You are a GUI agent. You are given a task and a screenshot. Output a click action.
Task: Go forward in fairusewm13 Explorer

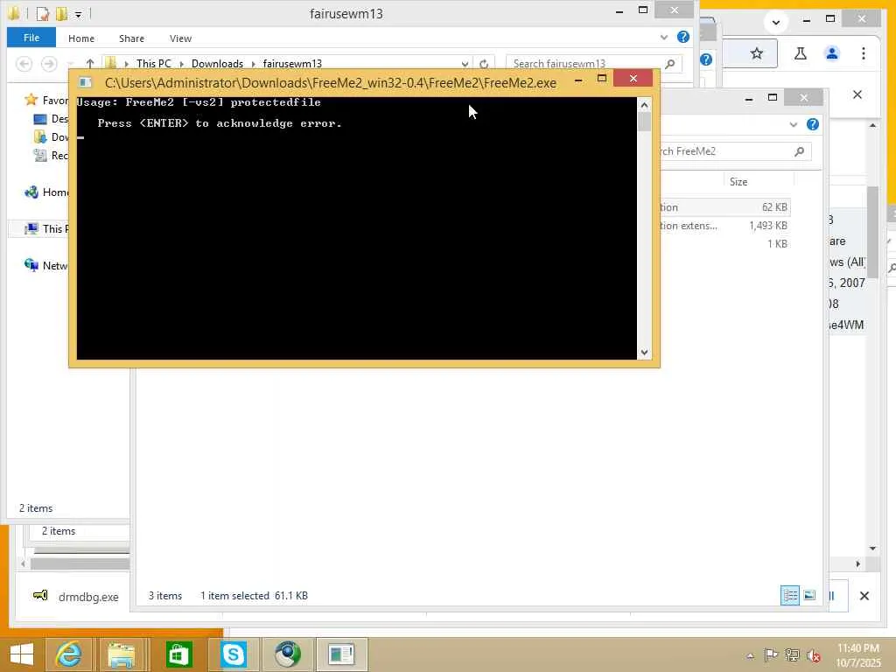pyautogui.click(x=49, y=63)
